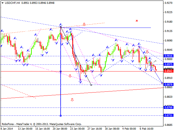This screenshot has width=174, height=131.
Task: Click the 0.8975 price level label
Action: [169, 64]
